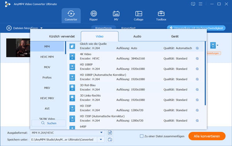This screenshot has width=232, height=146.
Task: Open settings gear for HD 720P preset
Action: click(197, 110)
